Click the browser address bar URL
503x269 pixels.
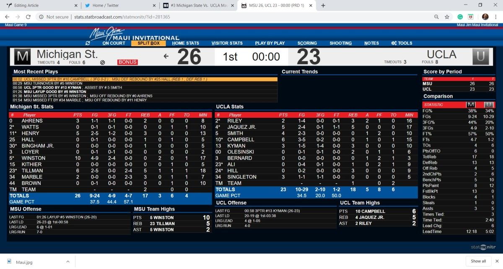[x=122, y=17]
